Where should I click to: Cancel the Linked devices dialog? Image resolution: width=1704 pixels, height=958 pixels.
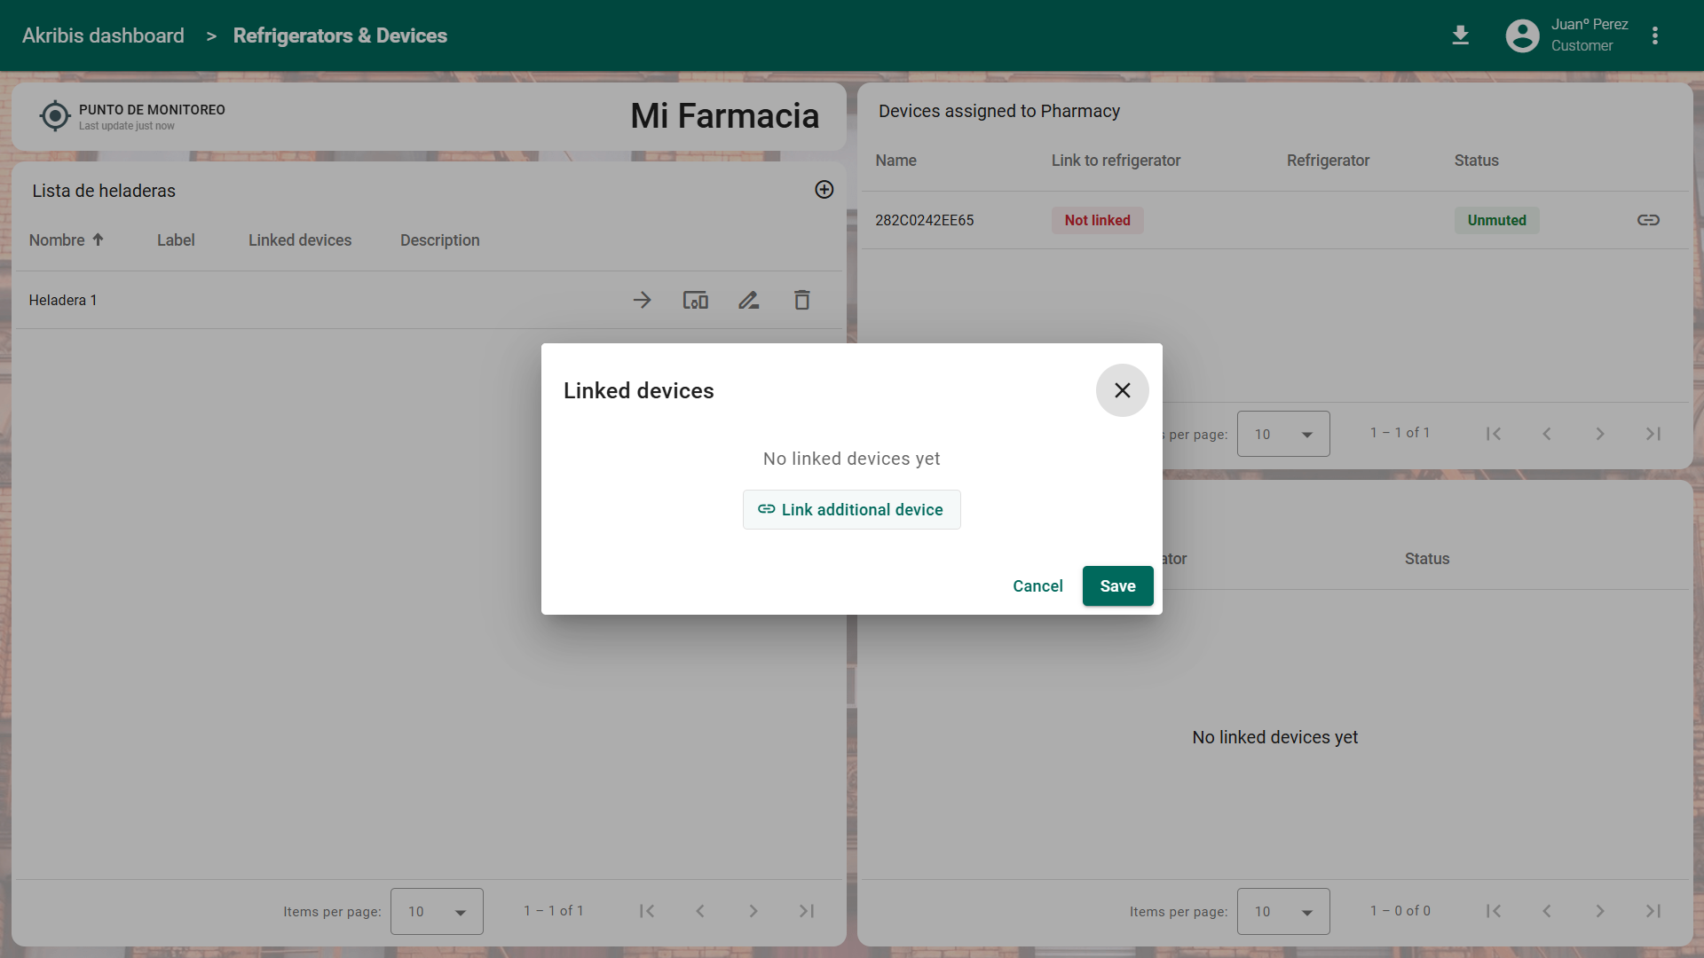pyautogui.click(x=1037, y=585)
